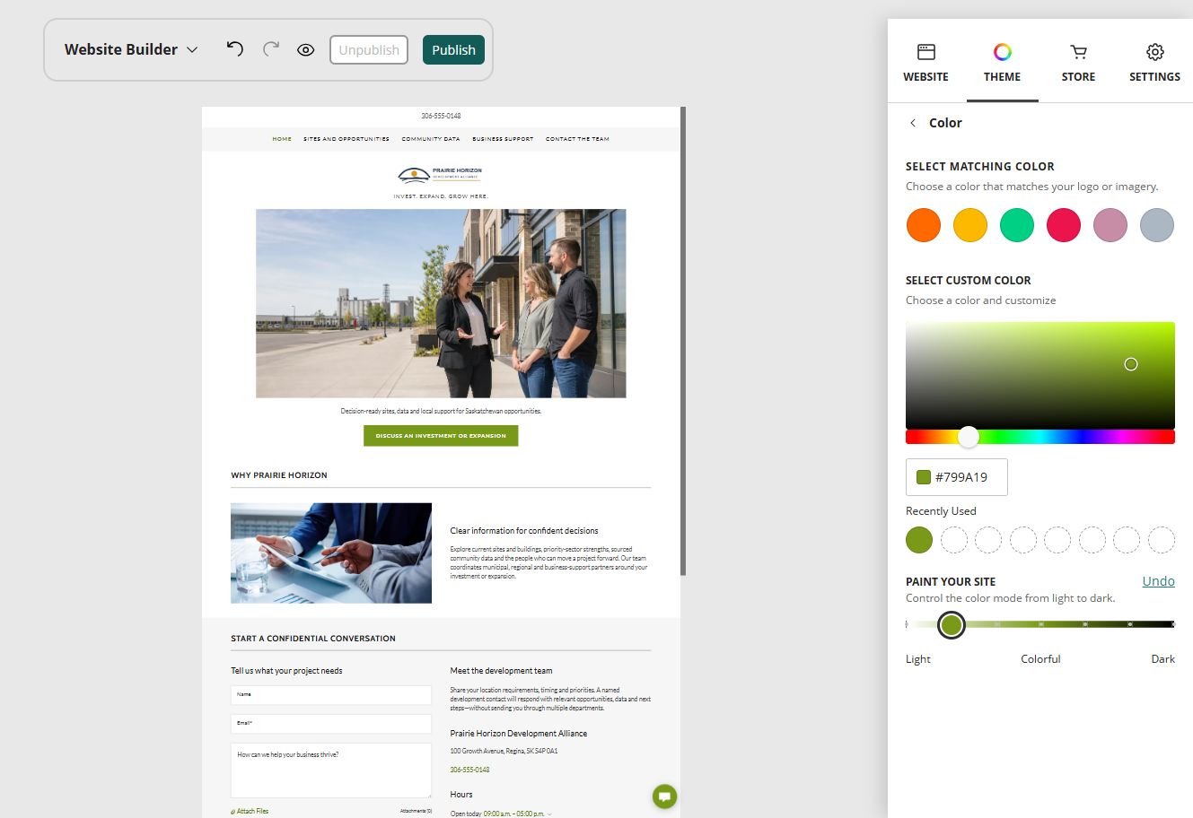
Task: Choose the gray-blue matching color swatch
Action: coord(1157,225)
